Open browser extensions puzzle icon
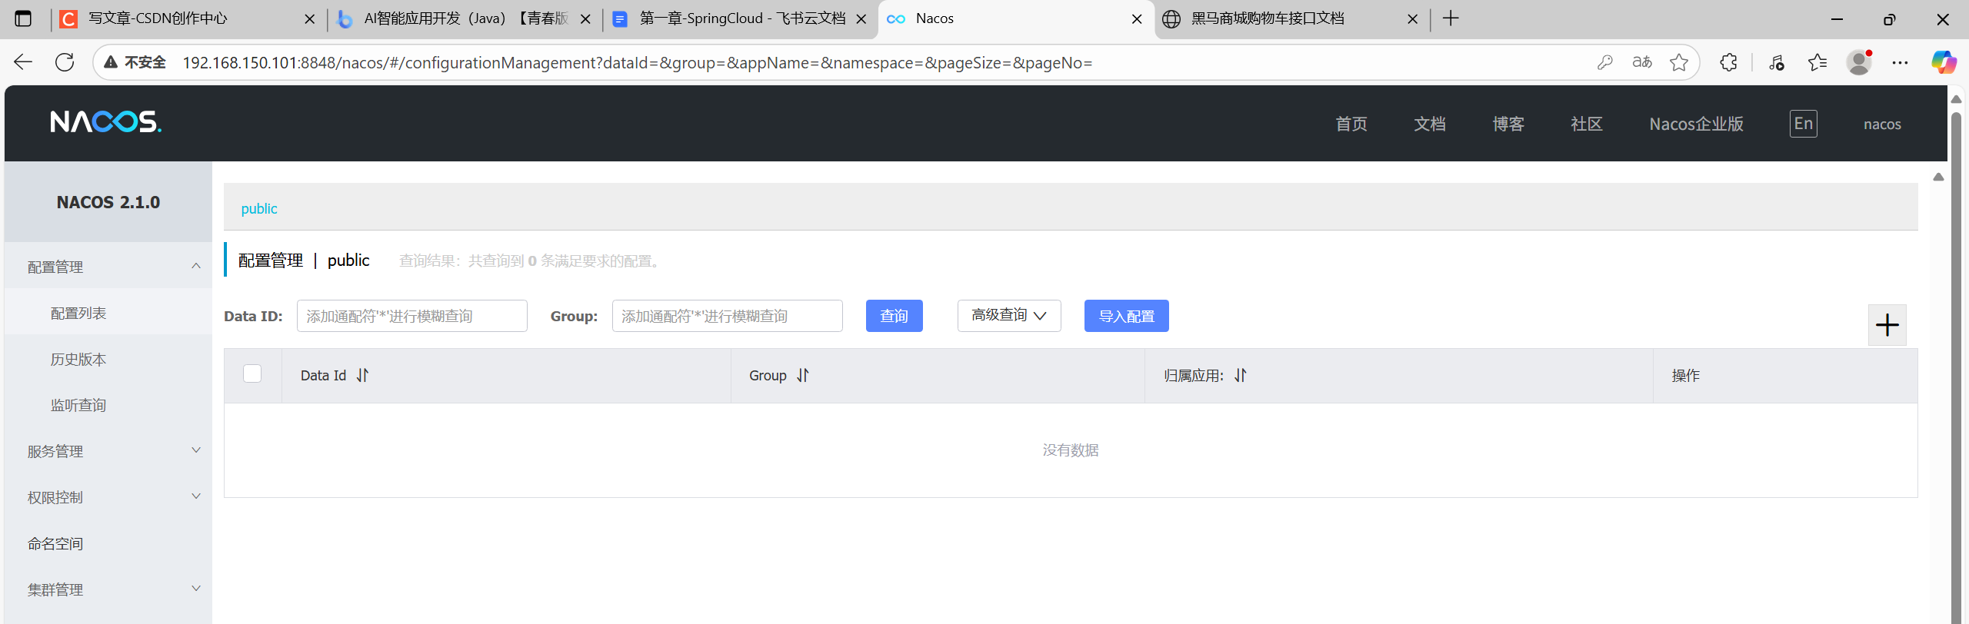The width and height of the screenshot is (1969, 624). pos(1728,62)
